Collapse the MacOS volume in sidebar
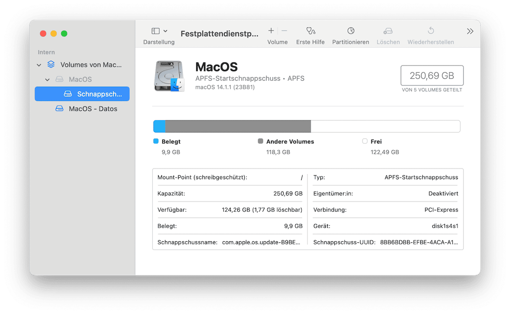The width and height of the screenshot is (510, 314). click(47, 80)
